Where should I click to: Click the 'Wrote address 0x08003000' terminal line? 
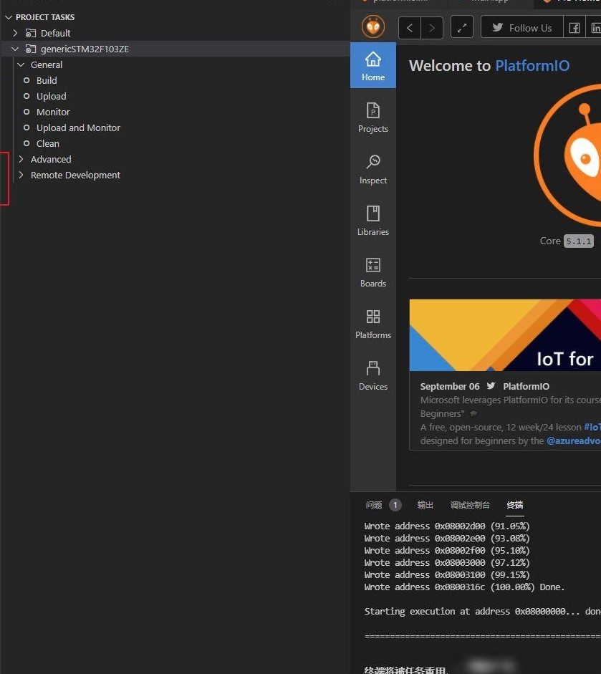pyautogui.click(x=447, y=563)
